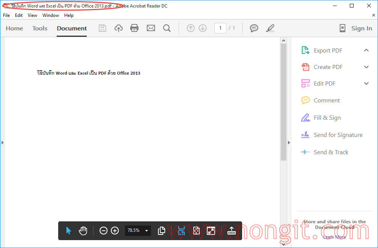Viewport: 378px width, 248px height.
Task: Click the mobile device link icon
Action: [342, 28]
